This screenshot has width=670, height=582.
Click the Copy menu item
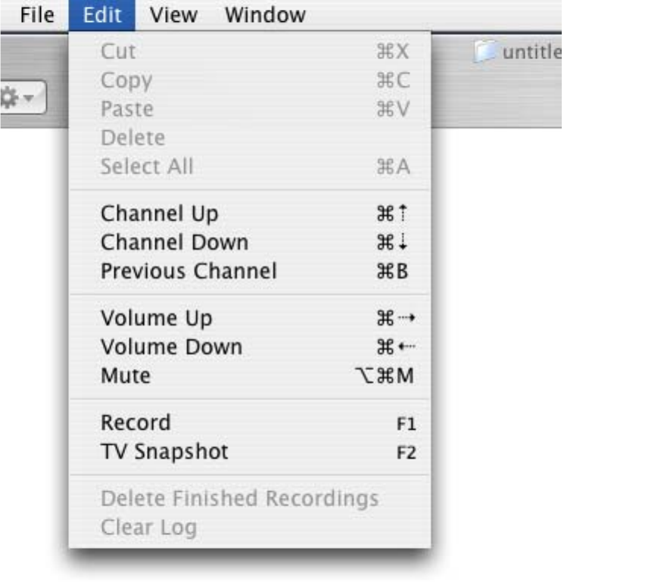pos(126,80)
